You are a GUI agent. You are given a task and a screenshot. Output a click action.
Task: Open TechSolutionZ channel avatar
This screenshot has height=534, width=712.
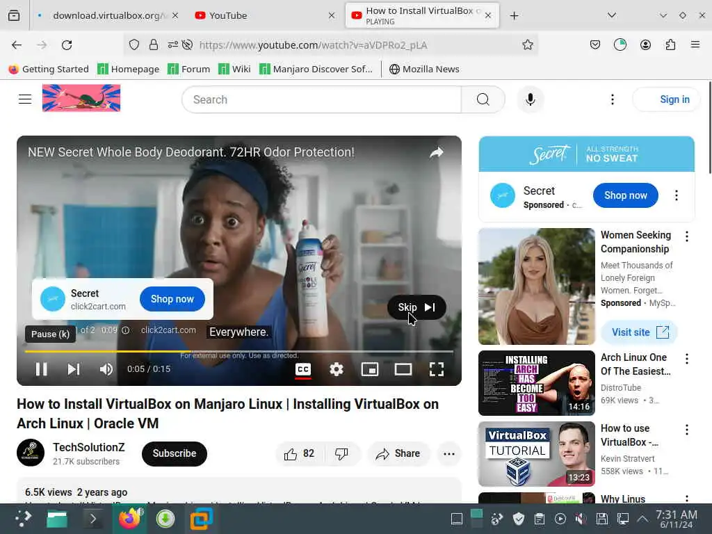pyautogui.click(x=31, y=453)
